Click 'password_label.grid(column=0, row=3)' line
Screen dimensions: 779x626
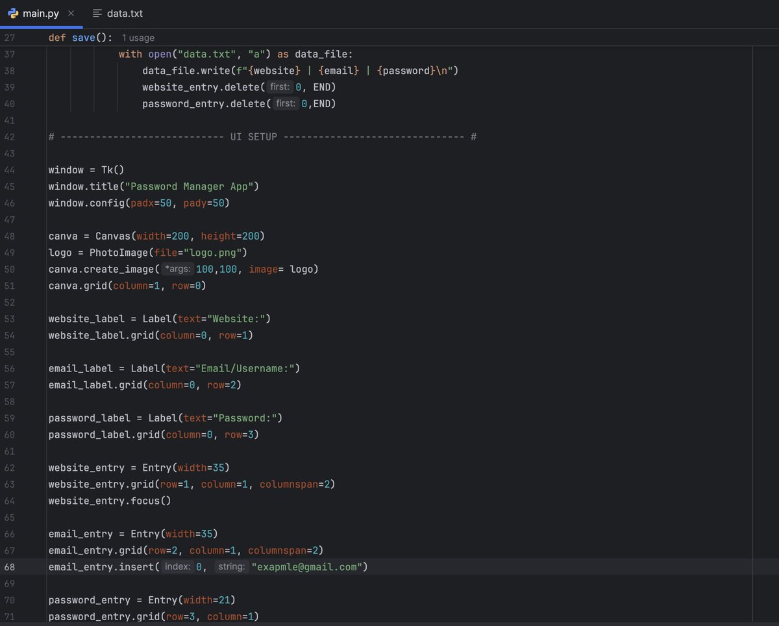pos(154,434)
